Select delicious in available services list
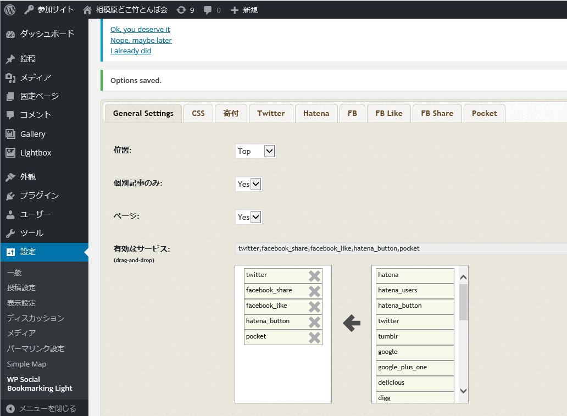Image resolution: width=567 pixels, height=416 pixels. click(415, 384)
